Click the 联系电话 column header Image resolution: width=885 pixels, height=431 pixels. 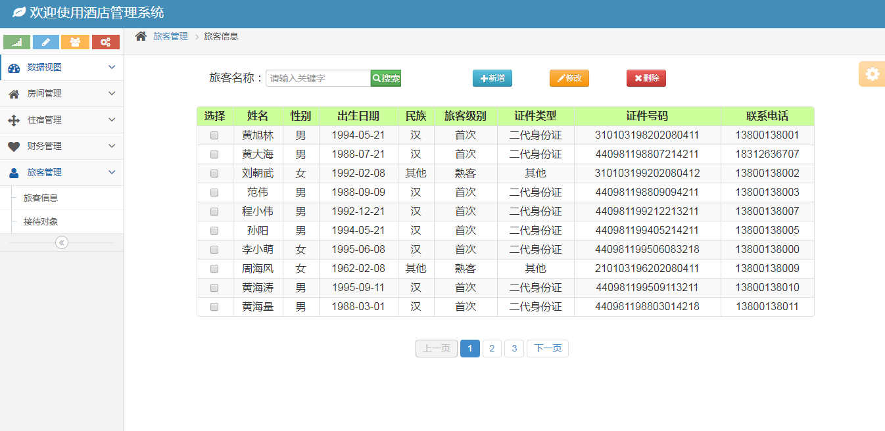coord(767,116)
